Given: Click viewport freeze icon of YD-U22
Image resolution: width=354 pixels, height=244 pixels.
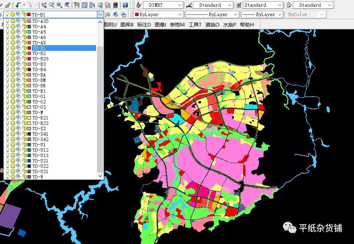Looking at the screenshot, I should 18,166.
